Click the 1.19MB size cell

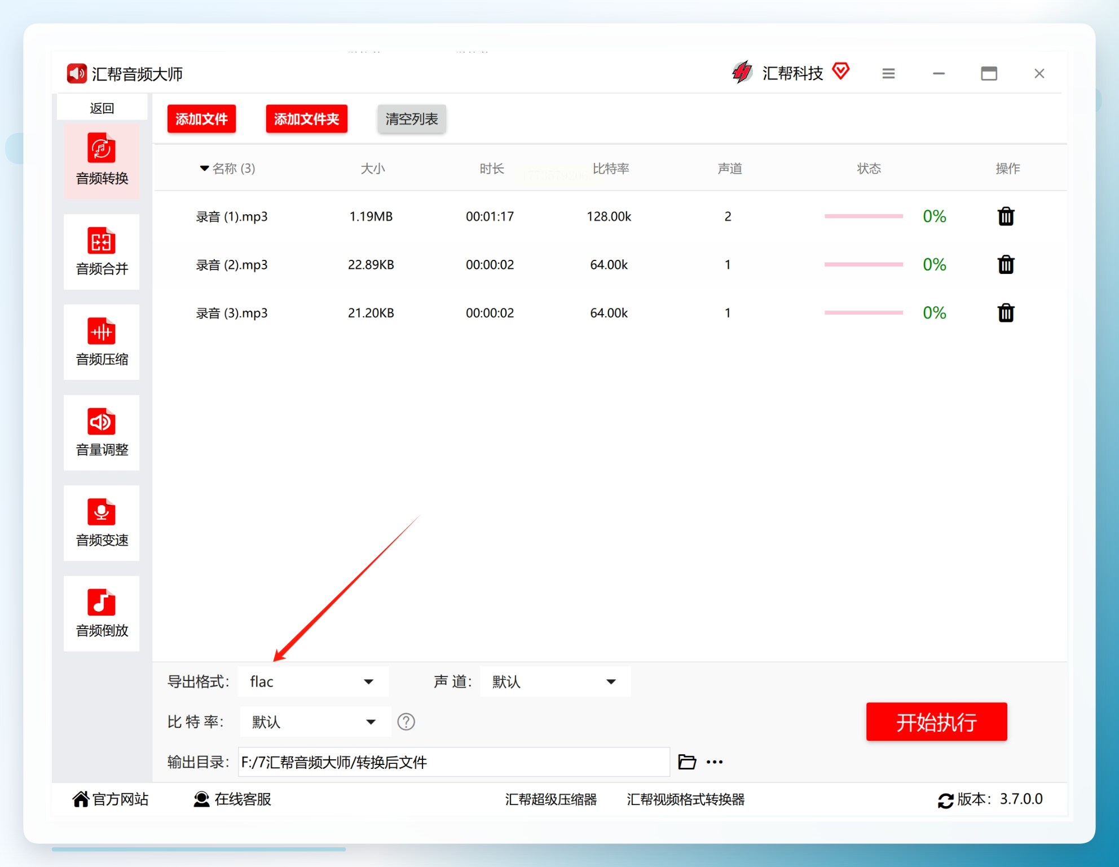(x=371, y=216)
